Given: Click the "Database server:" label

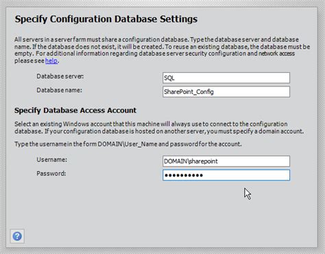Looking at the screenshot, I should pos(60,76).
